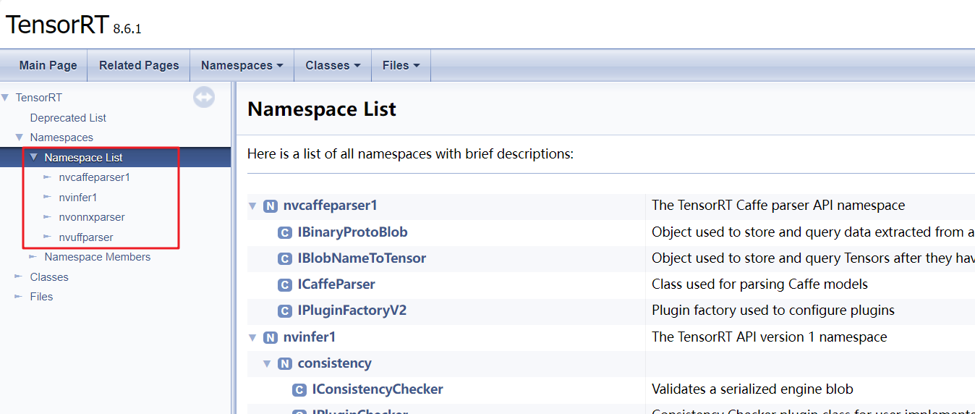The image size is (975, 414).
Task: Click the N badge beside nvinfer1
Action: point(271,337)
